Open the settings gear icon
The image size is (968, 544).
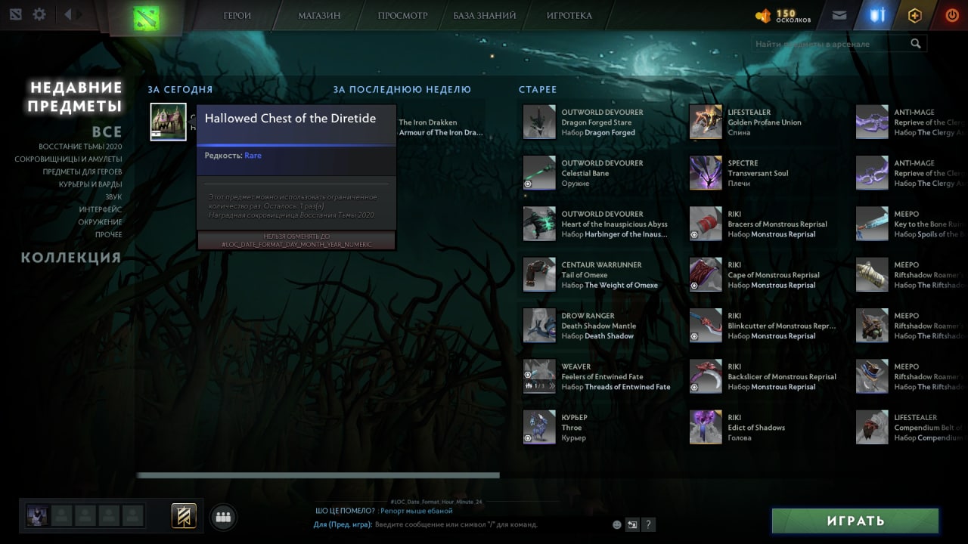pos(39,14)
